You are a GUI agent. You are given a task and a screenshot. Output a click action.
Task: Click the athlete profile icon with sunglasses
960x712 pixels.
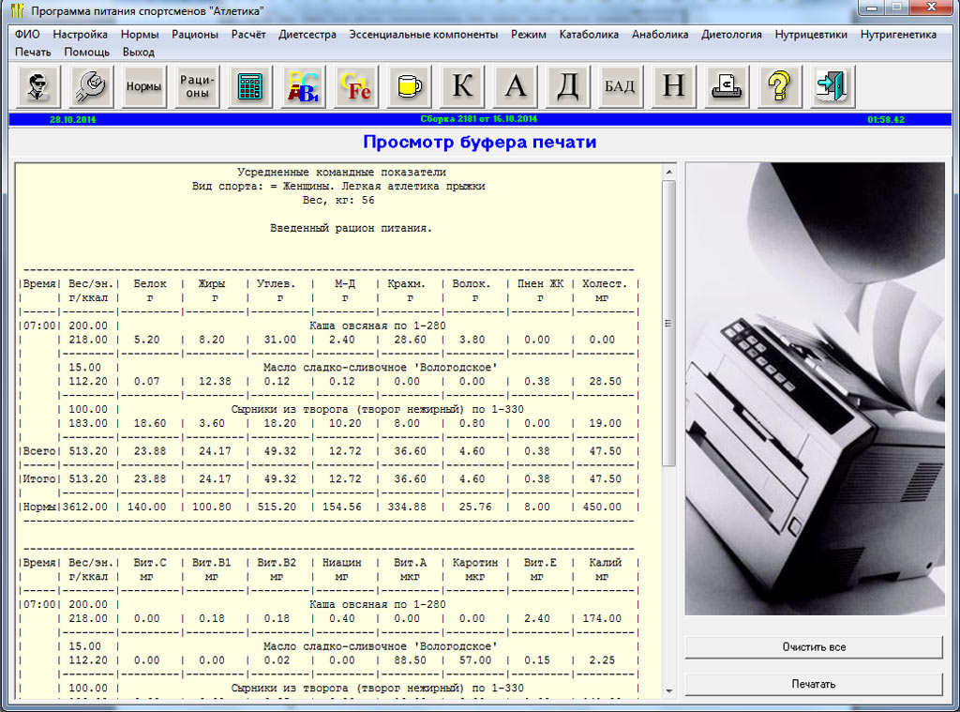(37, 87)
